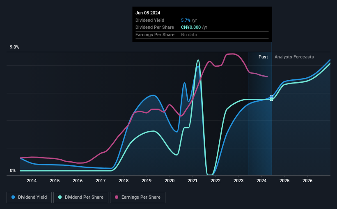Click the blue Dividend Yield legend dot
This screenshot has width=337, height=209.
[x=13, y=197]
